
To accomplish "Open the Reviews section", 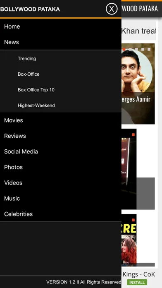I will 61,136.
